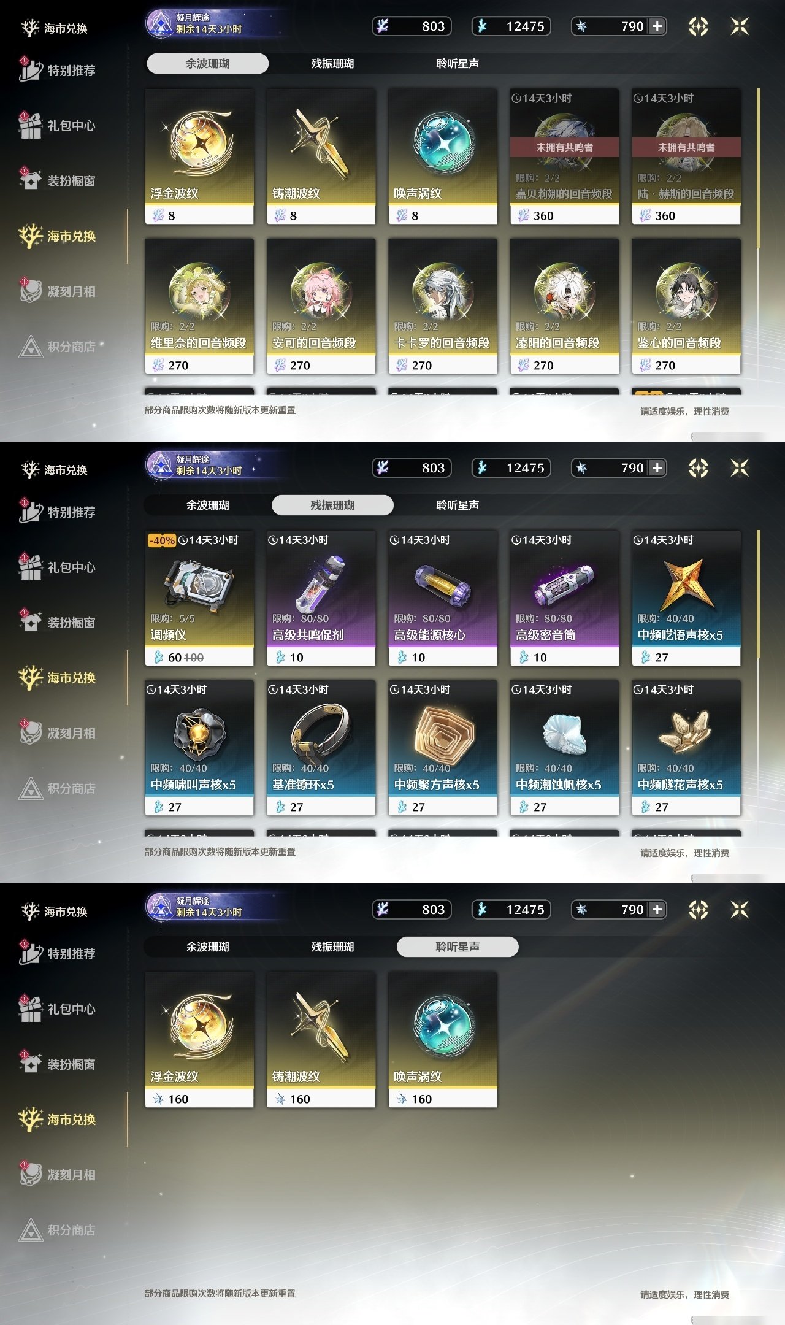Screen dimensions: 785x1325
Task: Pick the 基准镣环x5 ring item
Action: tap(321, 748)
